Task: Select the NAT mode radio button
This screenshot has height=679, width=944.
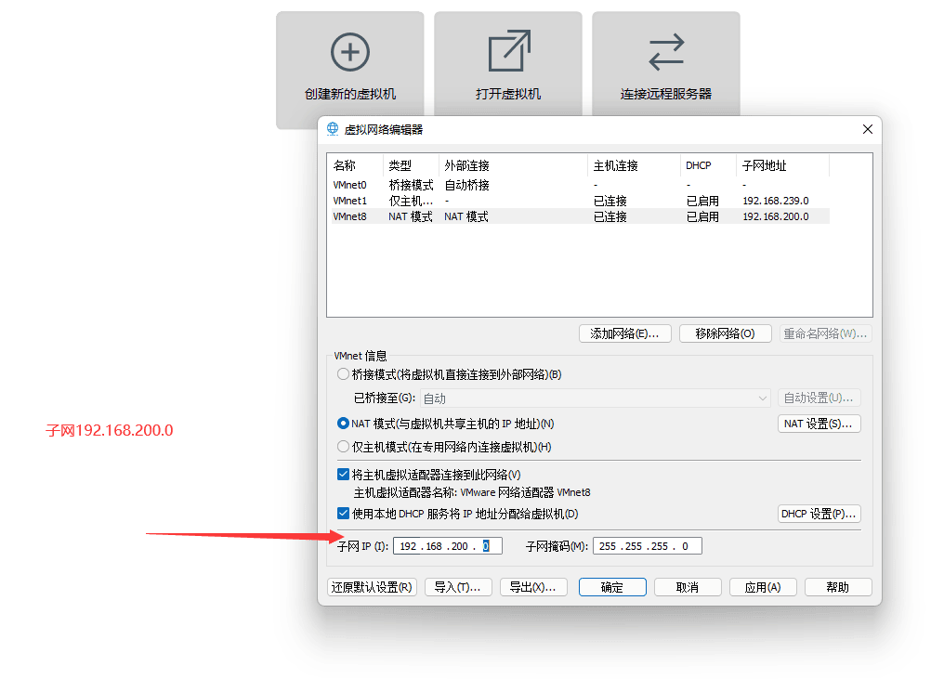Action: (x=344, y=424)
